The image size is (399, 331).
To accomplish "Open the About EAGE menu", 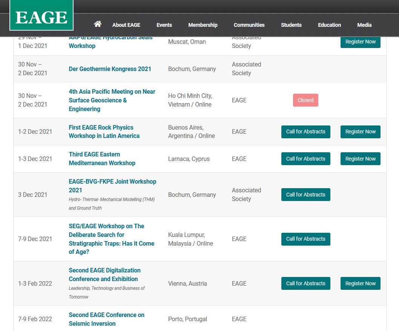I will (x=126, y=25).
